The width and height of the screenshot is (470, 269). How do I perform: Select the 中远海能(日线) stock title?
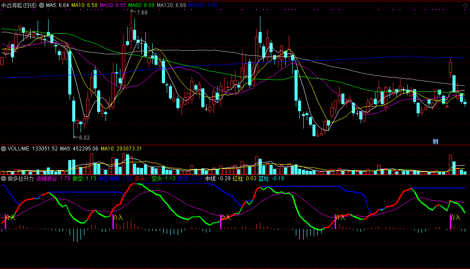19,5
